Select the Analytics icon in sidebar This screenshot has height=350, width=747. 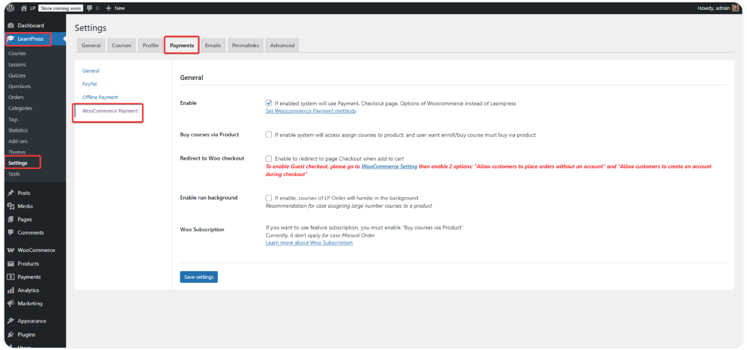click(10, 290)
